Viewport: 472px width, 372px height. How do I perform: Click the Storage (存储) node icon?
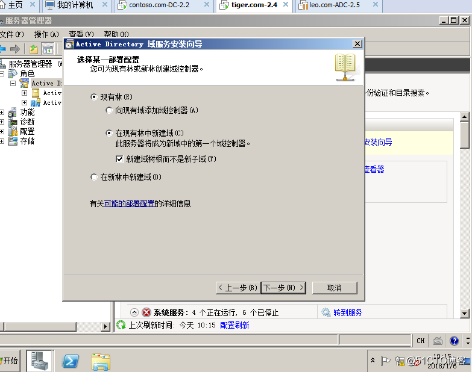coord(13,141)
